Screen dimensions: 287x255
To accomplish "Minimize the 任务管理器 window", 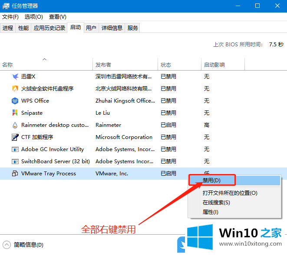I will coord(238,6).
